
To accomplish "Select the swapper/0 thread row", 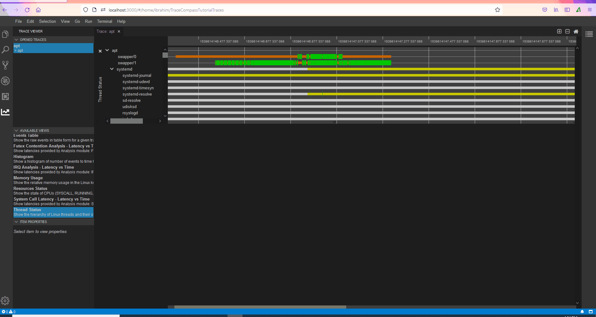I will pyautogui.click(x=127, y=57).
